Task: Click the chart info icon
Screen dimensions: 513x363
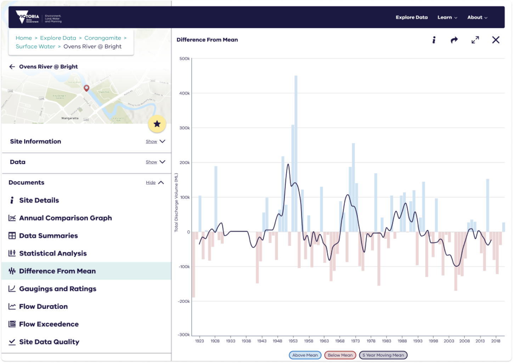Action: pyautogui.click(x=434, y=40)
